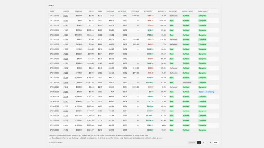Click the 'Digital — no shipping' data quality badge
The image size is (264, 148).
(206, 92)
